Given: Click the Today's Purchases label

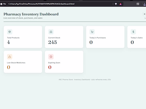Looking at the screenshot, I should click(x=98, y=38).
